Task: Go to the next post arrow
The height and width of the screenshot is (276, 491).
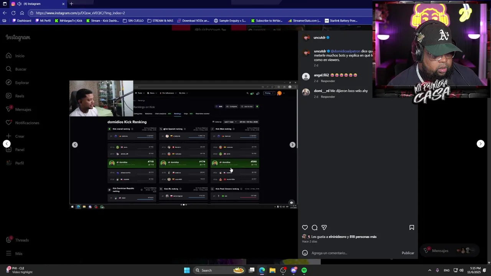Action: click(480, 144)
